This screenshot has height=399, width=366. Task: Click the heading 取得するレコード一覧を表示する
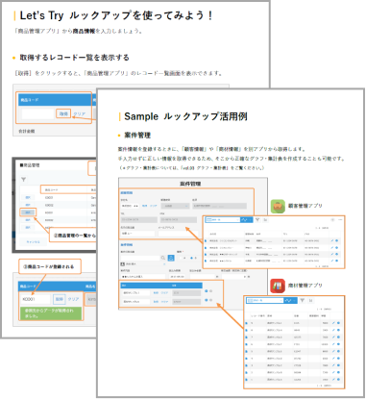[74, 58]
